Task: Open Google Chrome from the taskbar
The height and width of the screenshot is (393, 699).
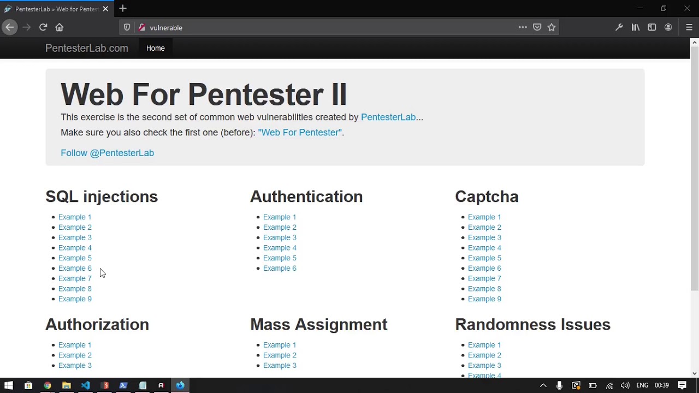Action: coord(48,385)
